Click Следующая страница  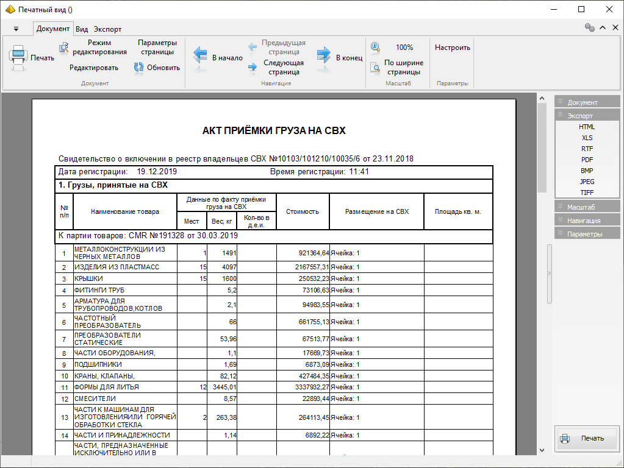click(284, 67)
